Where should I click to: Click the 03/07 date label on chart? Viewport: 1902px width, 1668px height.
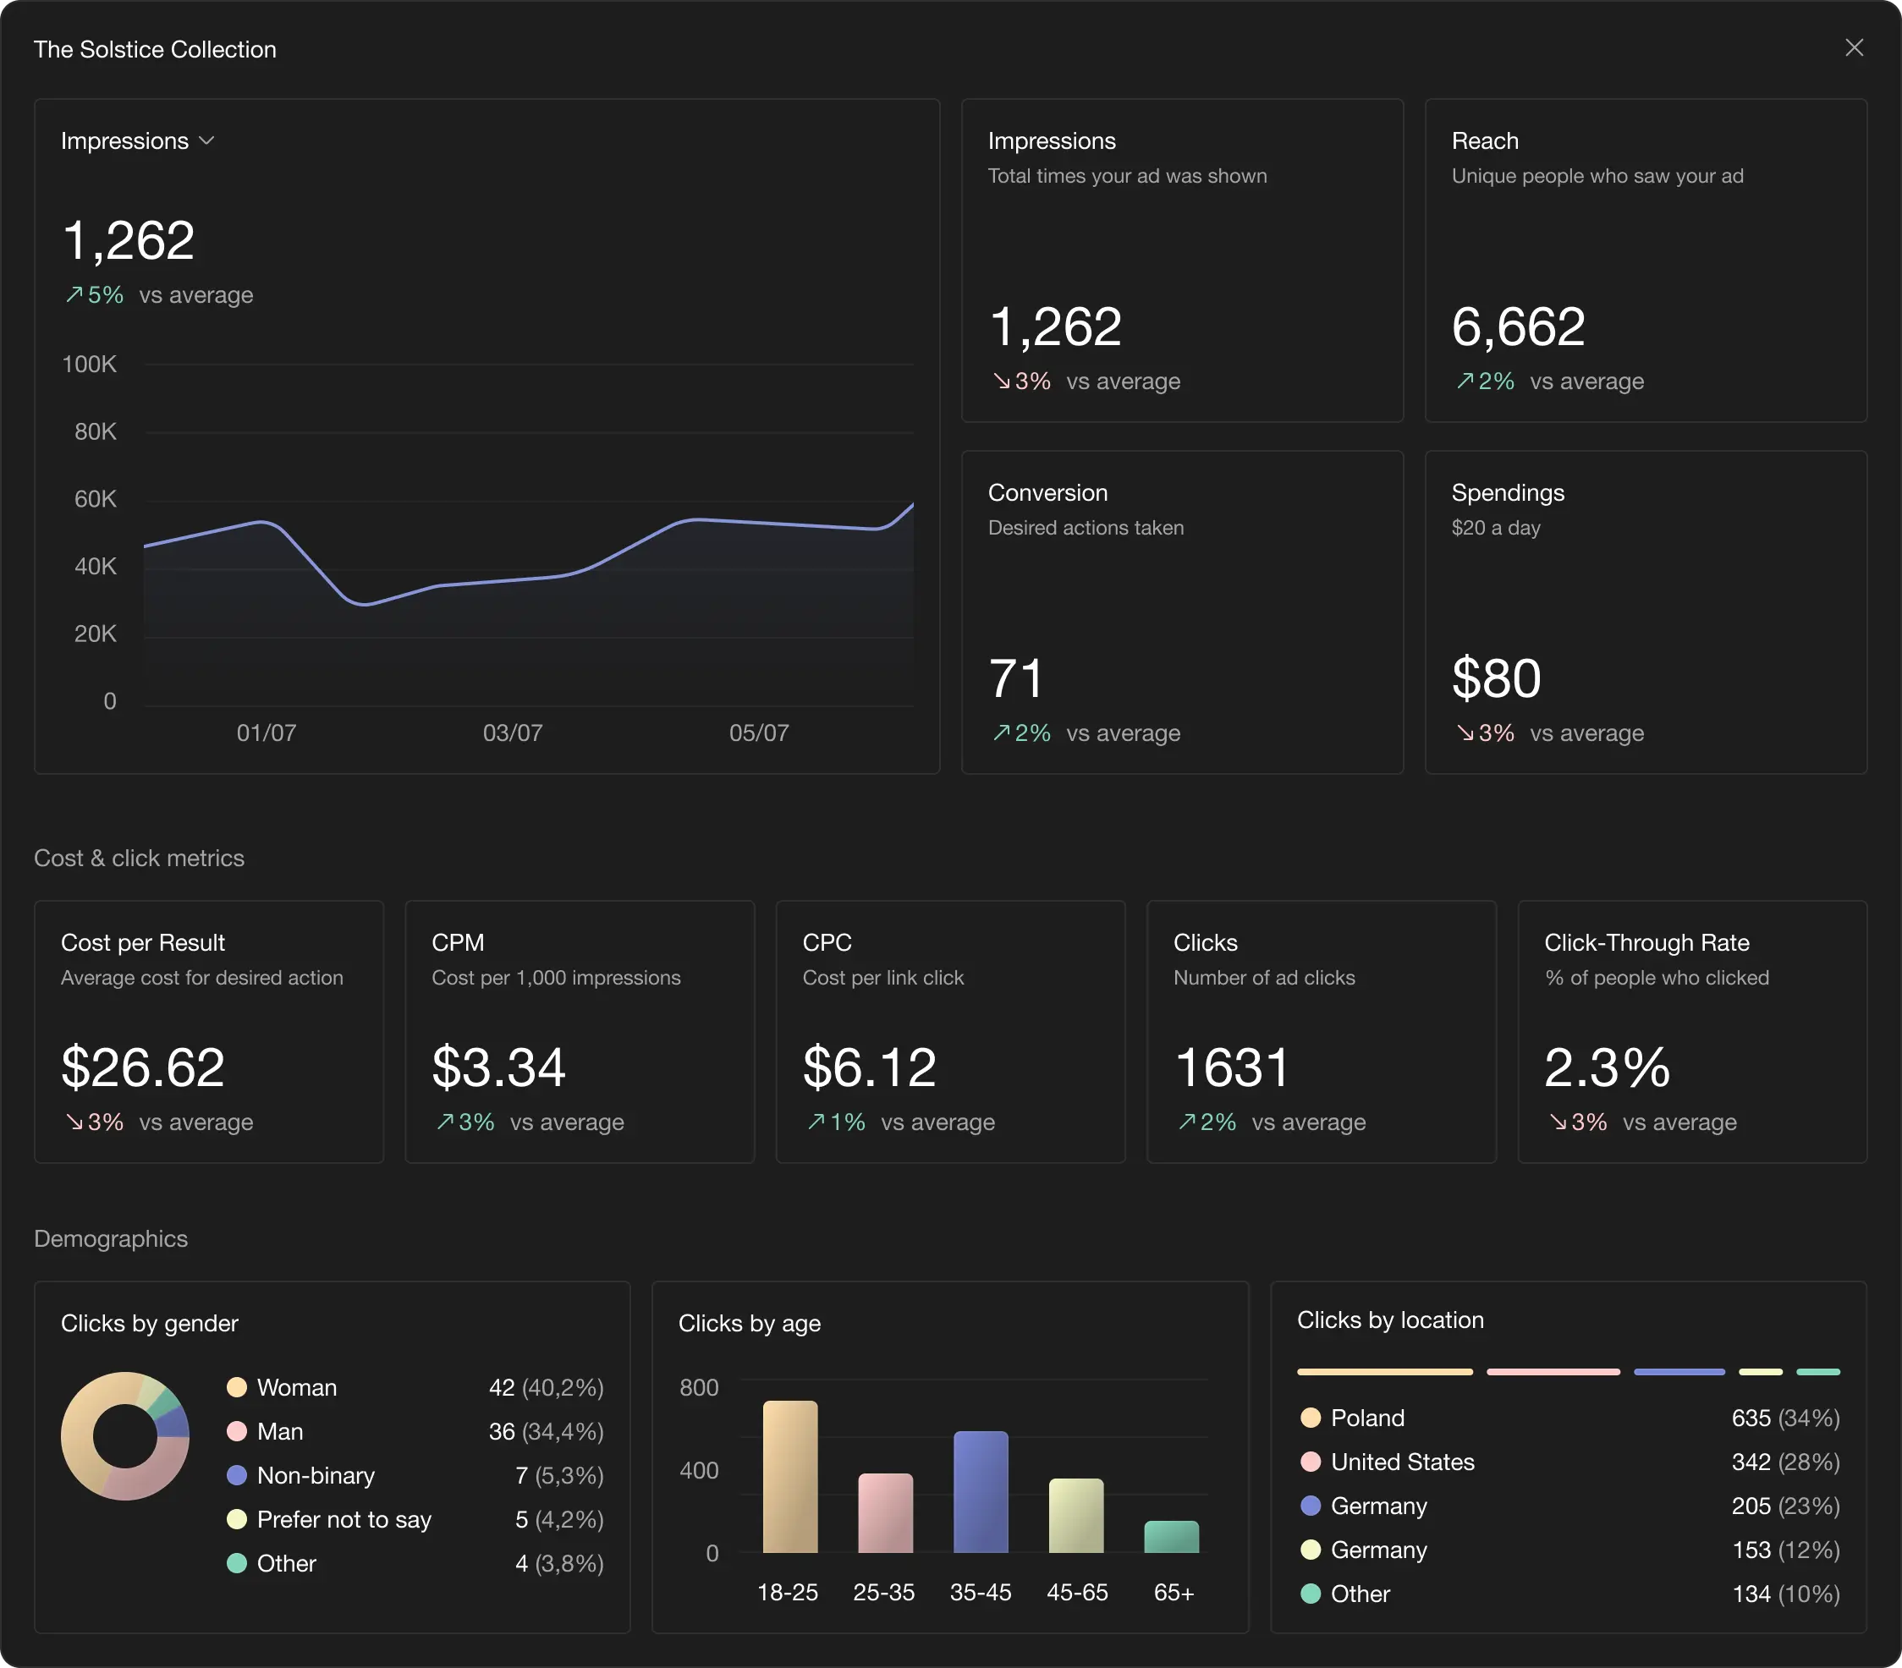(x=512, y=733)
